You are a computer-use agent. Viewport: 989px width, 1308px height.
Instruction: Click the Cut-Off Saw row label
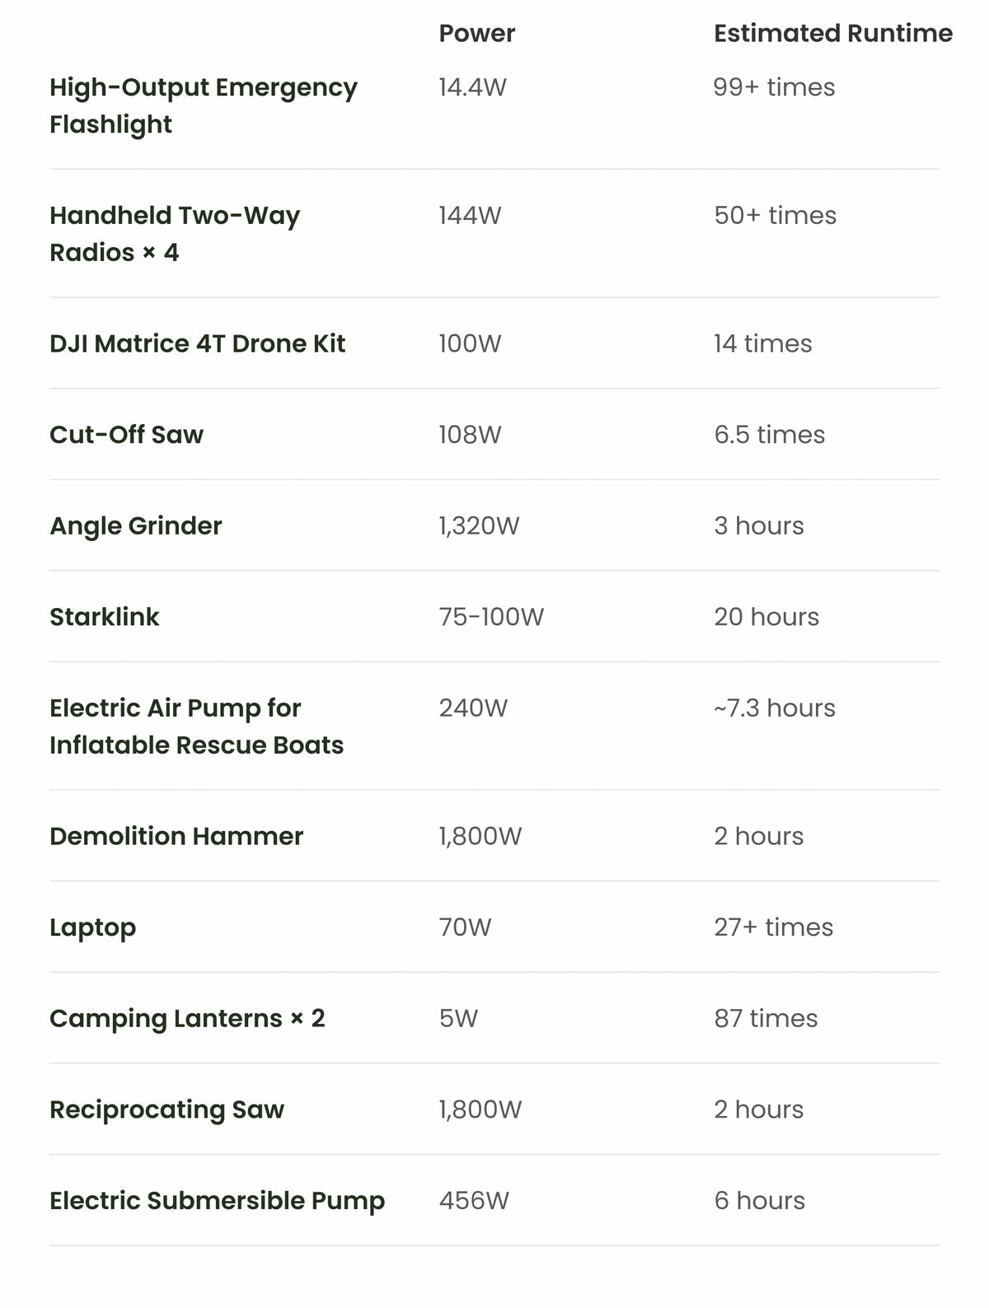click(126, 434)
